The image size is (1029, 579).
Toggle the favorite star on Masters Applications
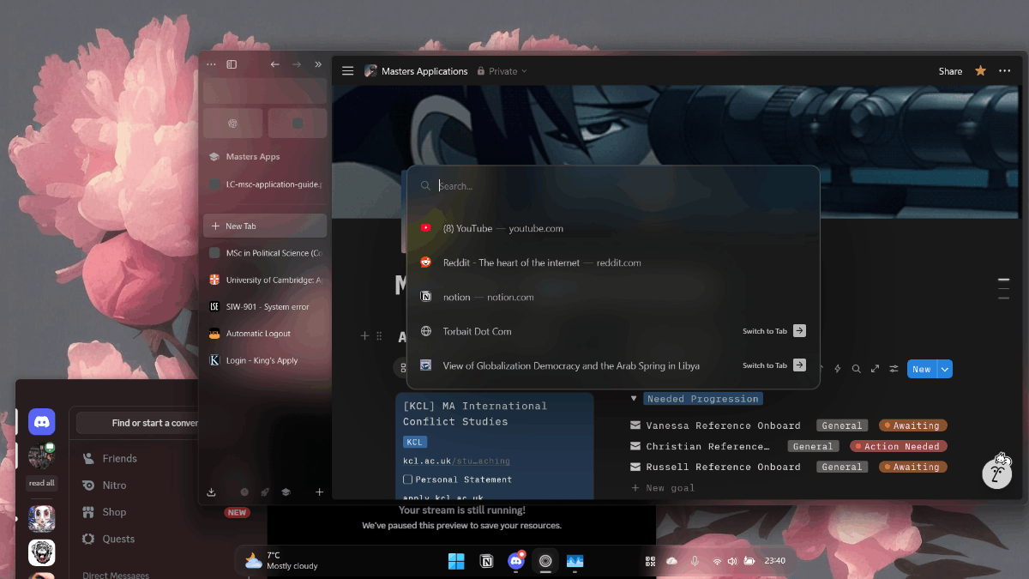coord(980,71)
